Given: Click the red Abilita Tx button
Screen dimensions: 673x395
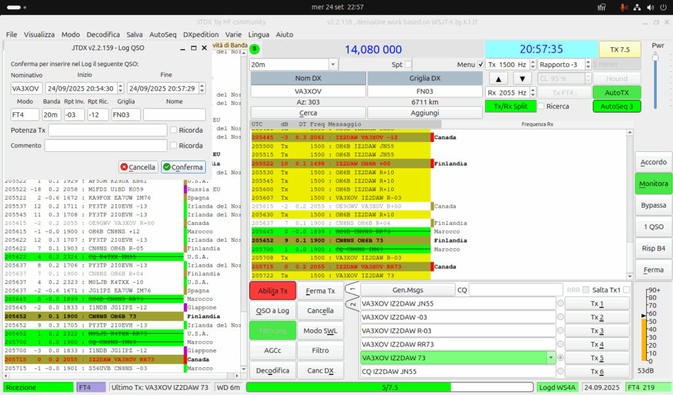Looking at the screenshot, I should click(273, 290).
